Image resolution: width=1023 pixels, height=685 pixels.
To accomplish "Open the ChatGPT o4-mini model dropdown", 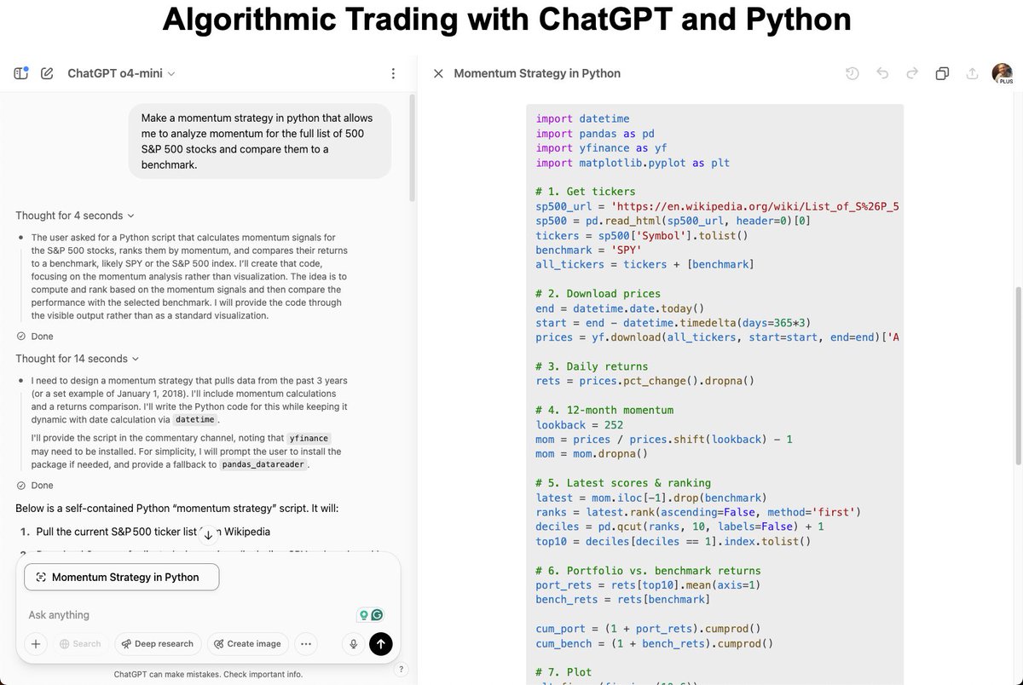I will click(x=121, y=73).
